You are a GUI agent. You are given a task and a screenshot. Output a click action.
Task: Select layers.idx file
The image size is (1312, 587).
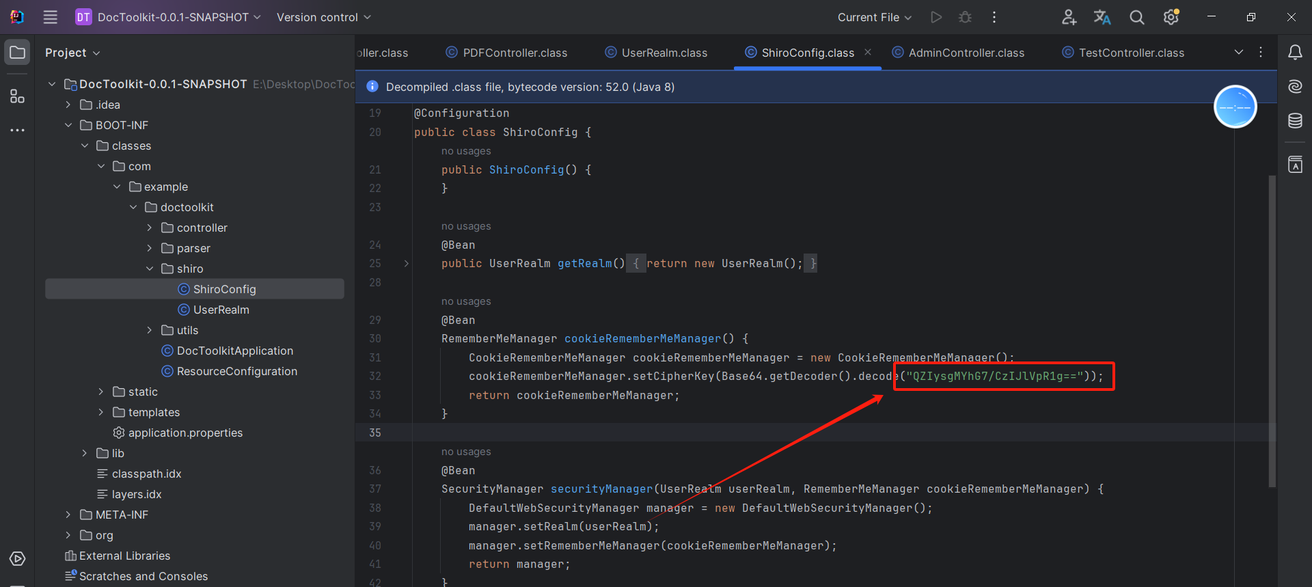(x=129, y=494)
